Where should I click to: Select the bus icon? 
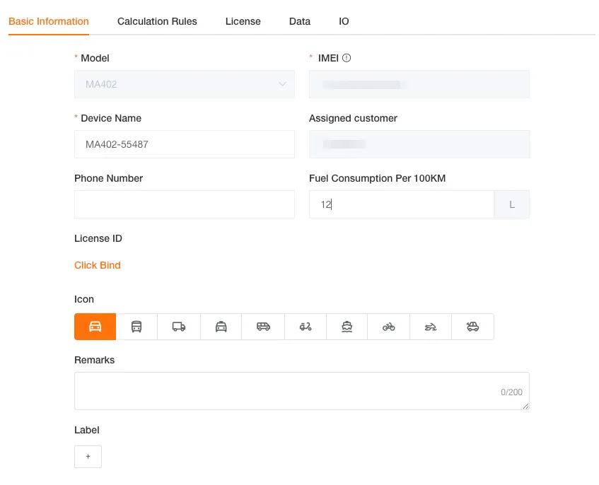coord(136,327)
